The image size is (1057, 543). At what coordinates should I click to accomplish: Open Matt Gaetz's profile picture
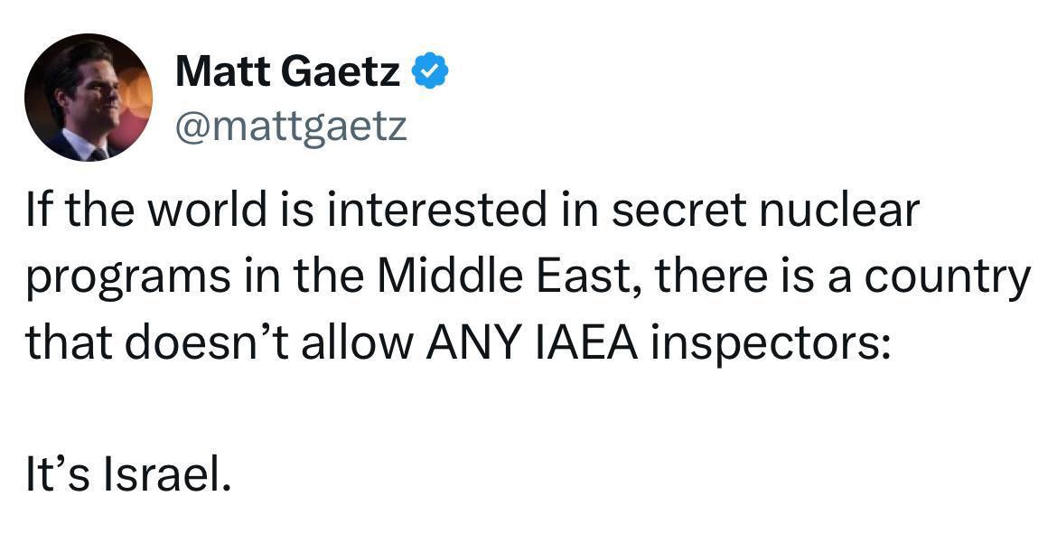click(89, 98)
